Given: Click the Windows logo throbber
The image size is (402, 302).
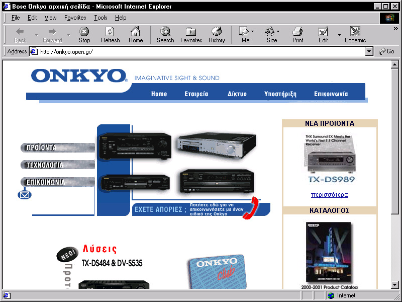Looking at the screenshot, I should pyautogui.click(x=389, y=18).
